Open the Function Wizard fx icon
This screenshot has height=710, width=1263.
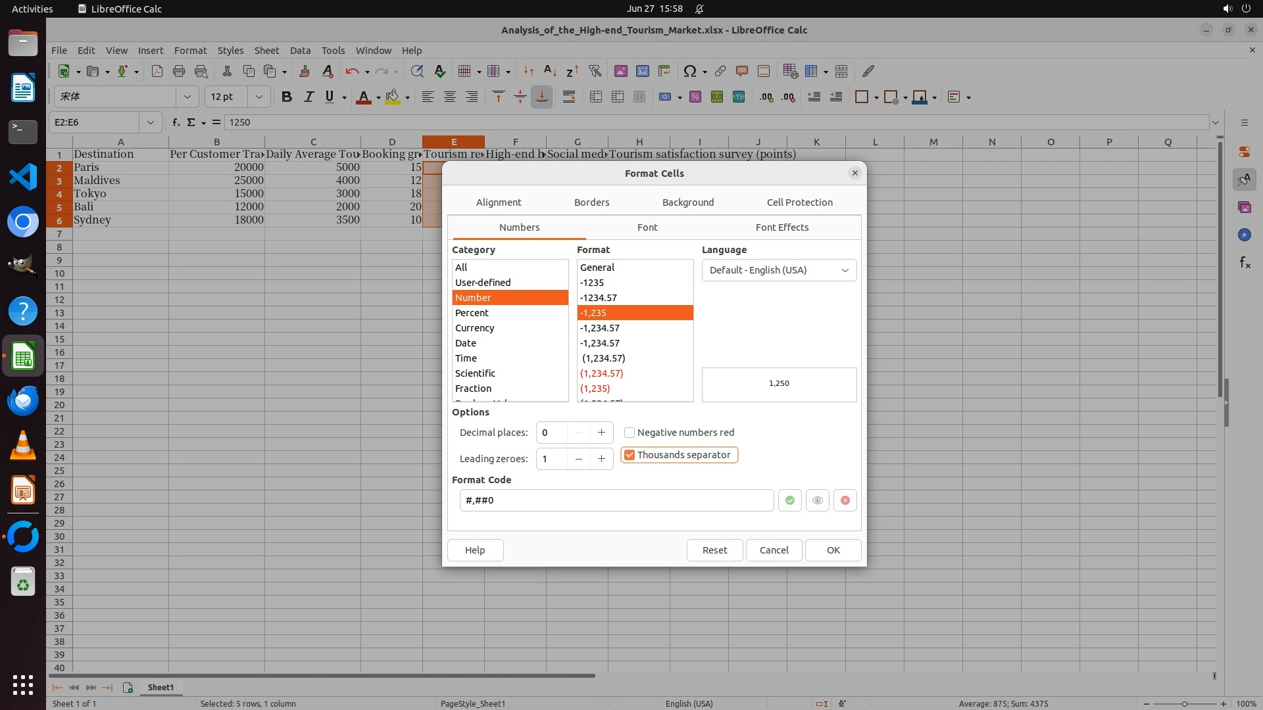(176, 122)
